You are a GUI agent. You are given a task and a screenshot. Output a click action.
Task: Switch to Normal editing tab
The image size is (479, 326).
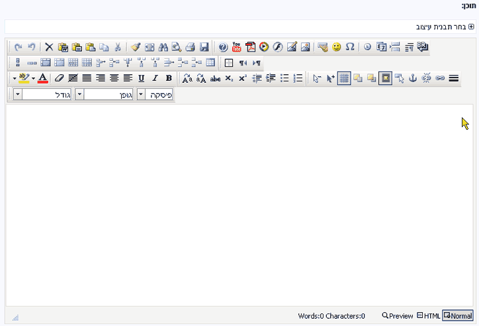click(x=458, y=315)
